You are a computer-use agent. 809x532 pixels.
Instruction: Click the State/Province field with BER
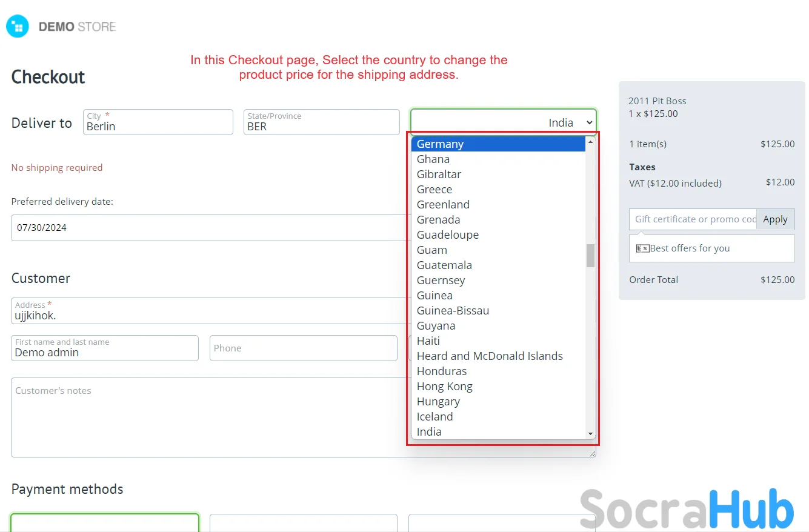coord(322,122)
